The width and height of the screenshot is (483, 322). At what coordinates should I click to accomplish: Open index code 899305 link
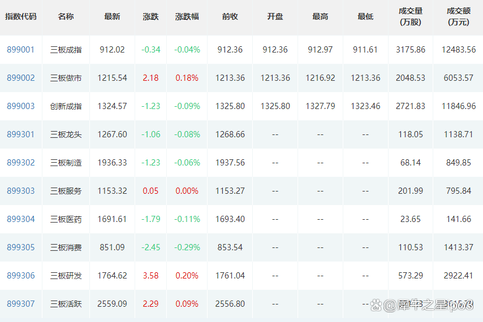pos(20,247)
